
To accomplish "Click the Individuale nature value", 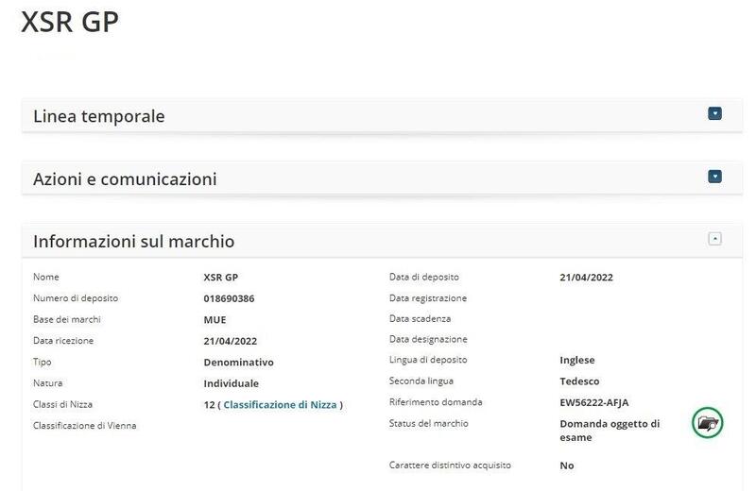I will tap(231, 383).
